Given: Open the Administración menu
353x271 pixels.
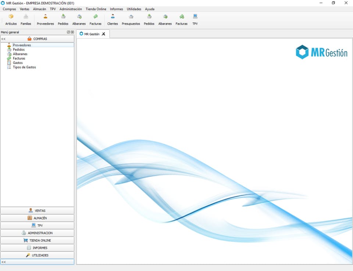Looking at the screenshot, I should click(x=71, y=9).
